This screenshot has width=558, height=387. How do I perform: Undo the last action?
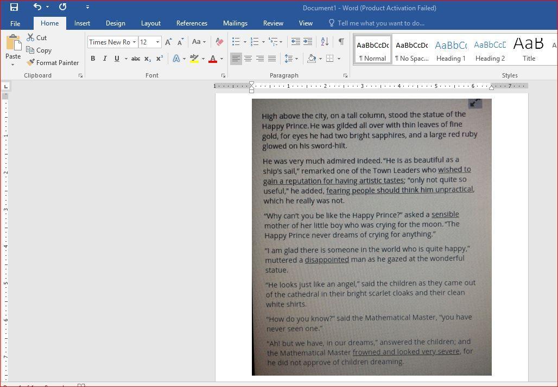point(37,7)
